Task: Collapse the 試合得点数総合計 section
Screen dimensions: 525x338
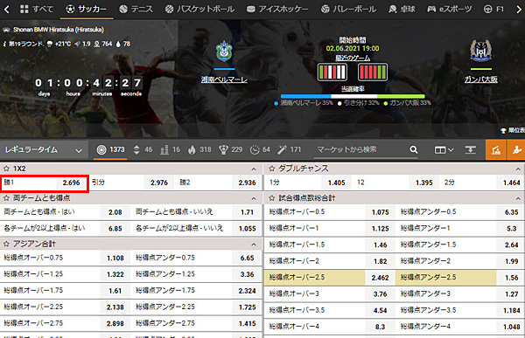Action: click(518, 198)
